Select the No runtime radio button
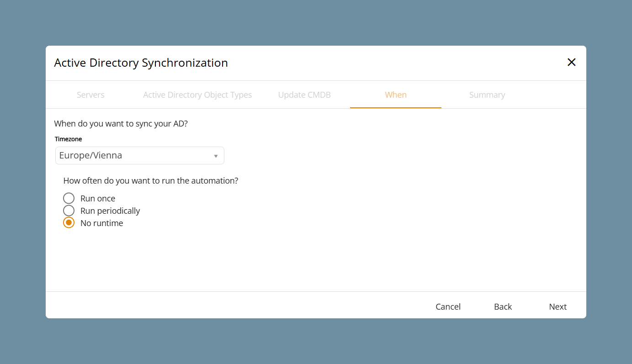Screen dimensions: 632x364 coord(69,223)
